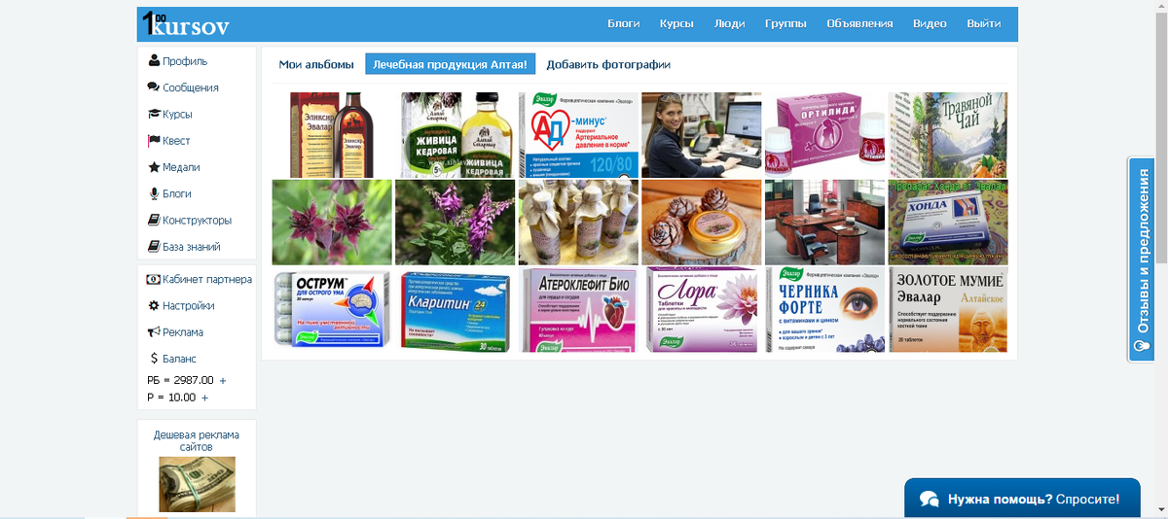
Task: Open Медали link in sidebar
Action: click(x=181, y=167)
